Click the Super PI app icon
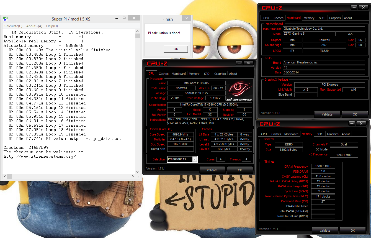Screen dimensions: 371x238 pos(5,19)
